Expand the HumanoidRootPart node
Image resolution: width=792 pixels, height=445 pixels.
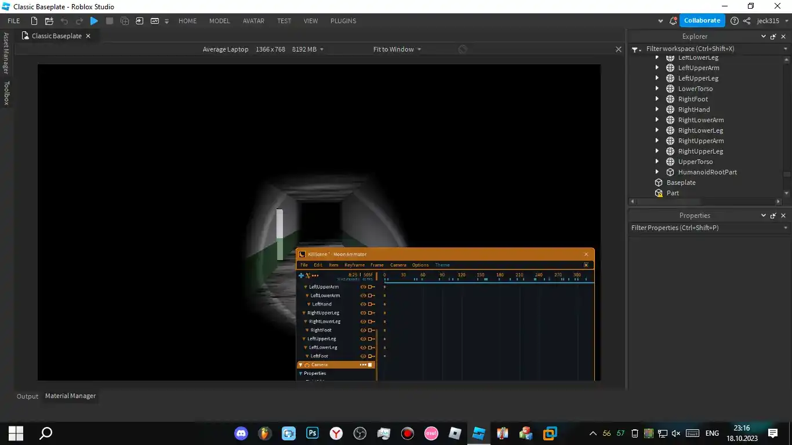click(657, 172)
